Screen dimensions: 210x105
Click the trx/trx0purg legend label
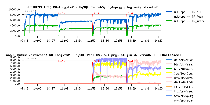pos(184,96)
